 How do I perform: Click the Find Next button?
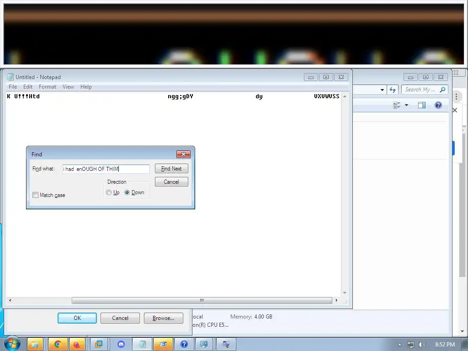171,169
